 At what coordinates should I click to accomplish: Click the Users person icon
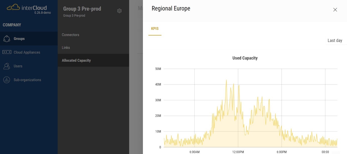tap(7, 66)
